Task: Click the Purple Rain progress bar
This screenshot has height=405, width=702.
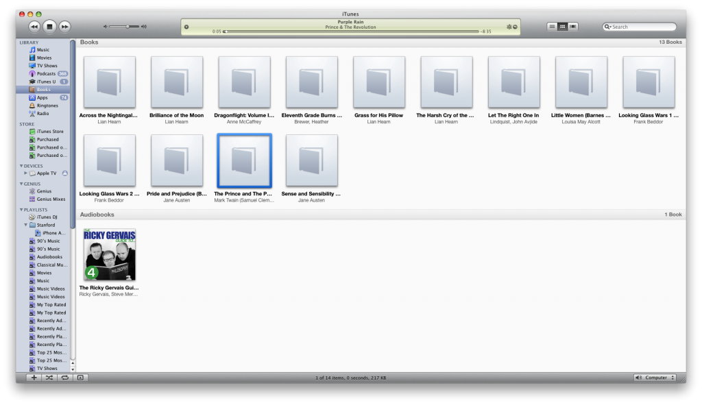Action: coord(351,32)
